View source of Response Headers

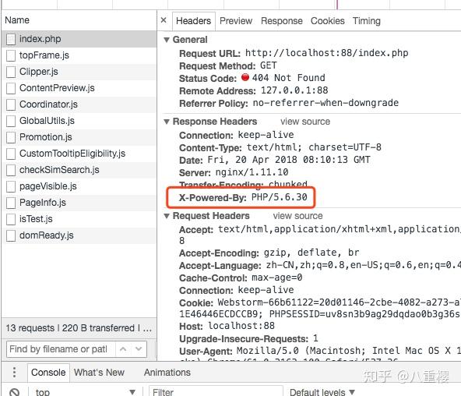click(305, 121)
